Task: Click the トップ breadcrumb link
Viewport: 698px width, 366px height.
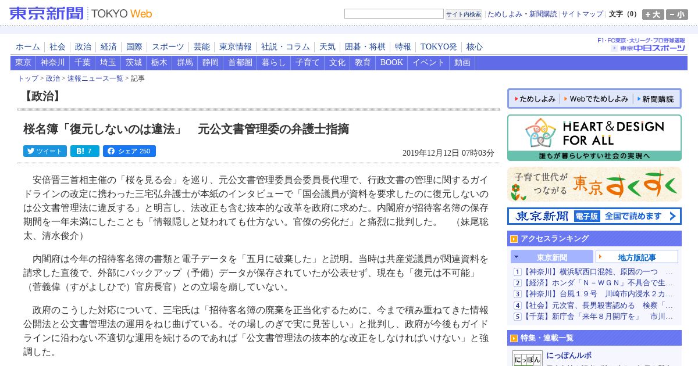Action: tap(28, 78)
